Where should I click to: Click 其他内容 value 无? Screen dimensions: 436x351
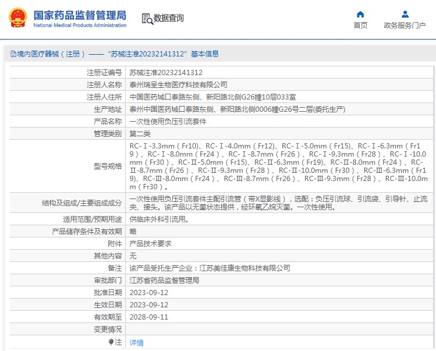coord(133,256)
